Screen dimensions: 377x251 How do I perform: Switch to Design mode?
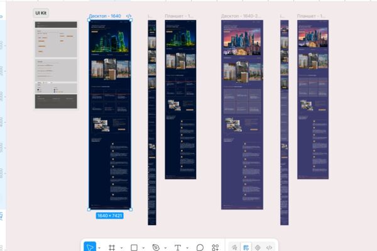[x=246, y=247]
